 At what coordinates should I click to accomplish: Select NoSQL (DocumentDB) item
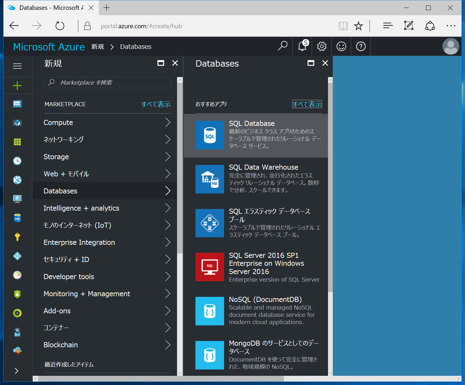click(256, 311)
